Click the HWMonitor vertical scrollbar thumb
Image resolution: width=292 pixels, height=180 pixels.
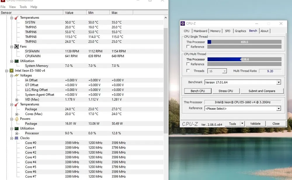166,81
